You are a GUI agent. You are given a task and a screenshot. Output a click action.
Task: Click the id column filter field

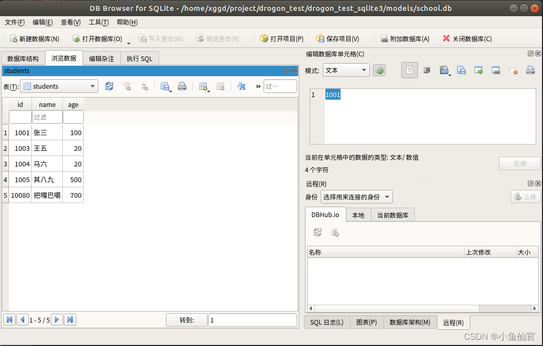click(20, 117)
